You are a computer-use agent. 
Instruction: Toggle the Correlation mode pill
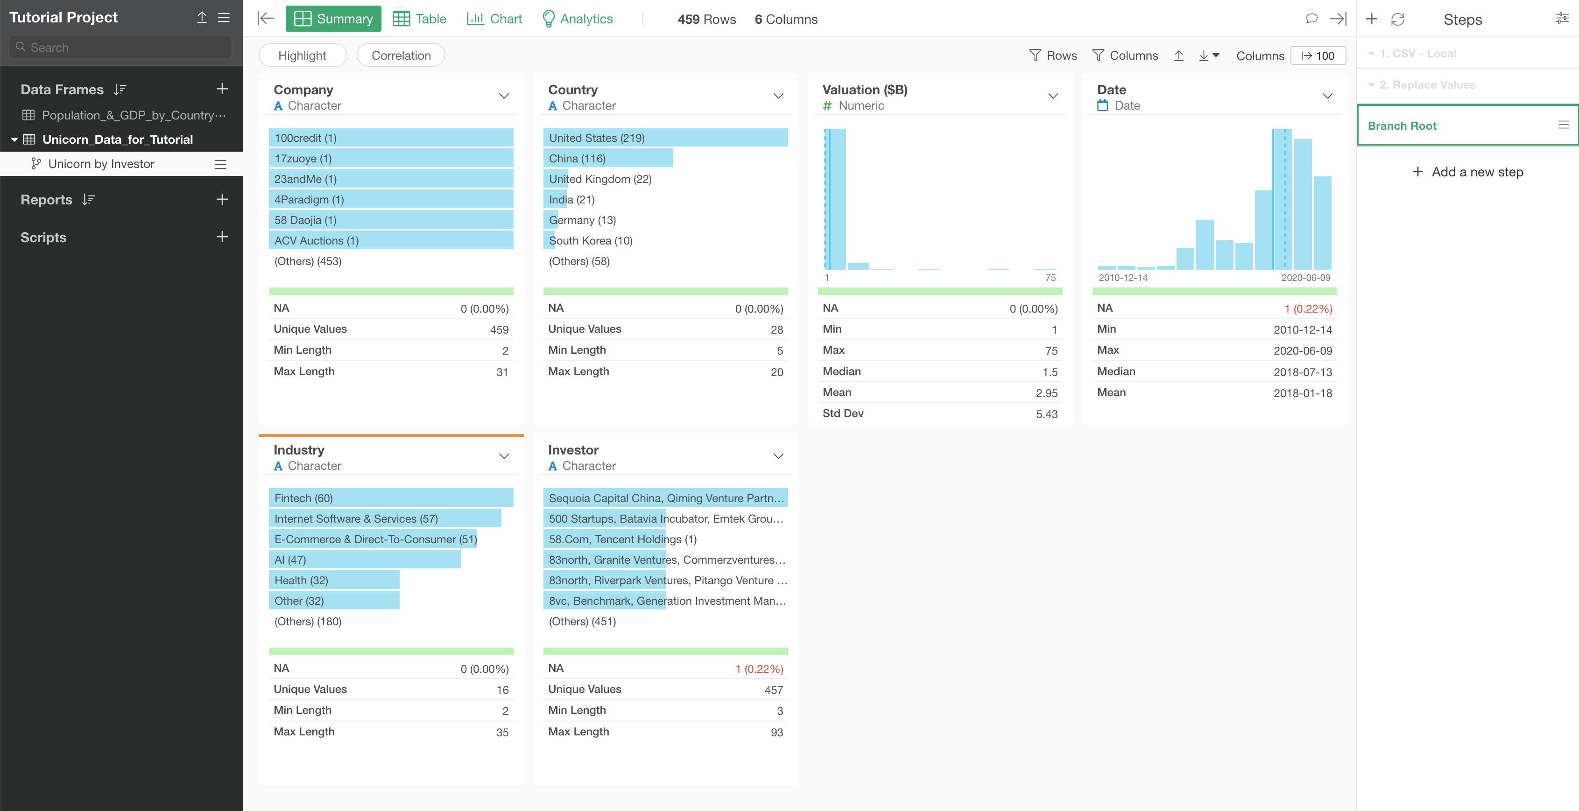click(401, 55)
